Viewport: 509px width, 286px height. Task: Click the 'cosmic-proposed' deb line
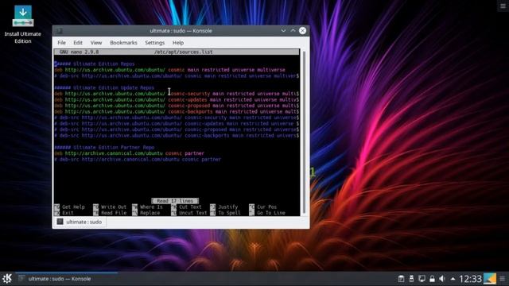pos(177,106)
